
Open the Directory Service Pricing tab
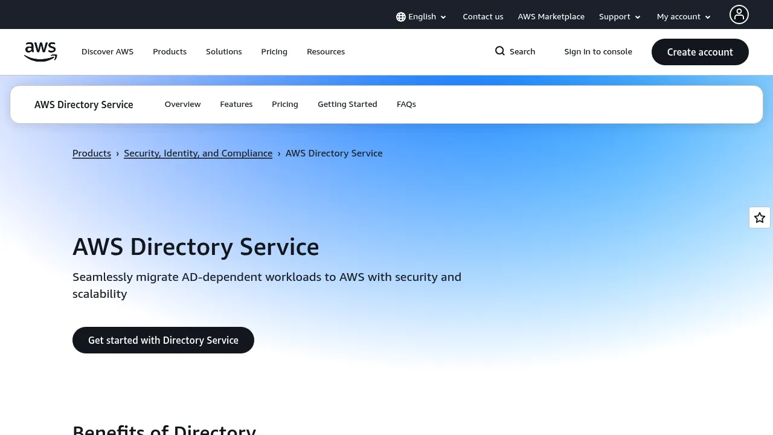[285, 105]
